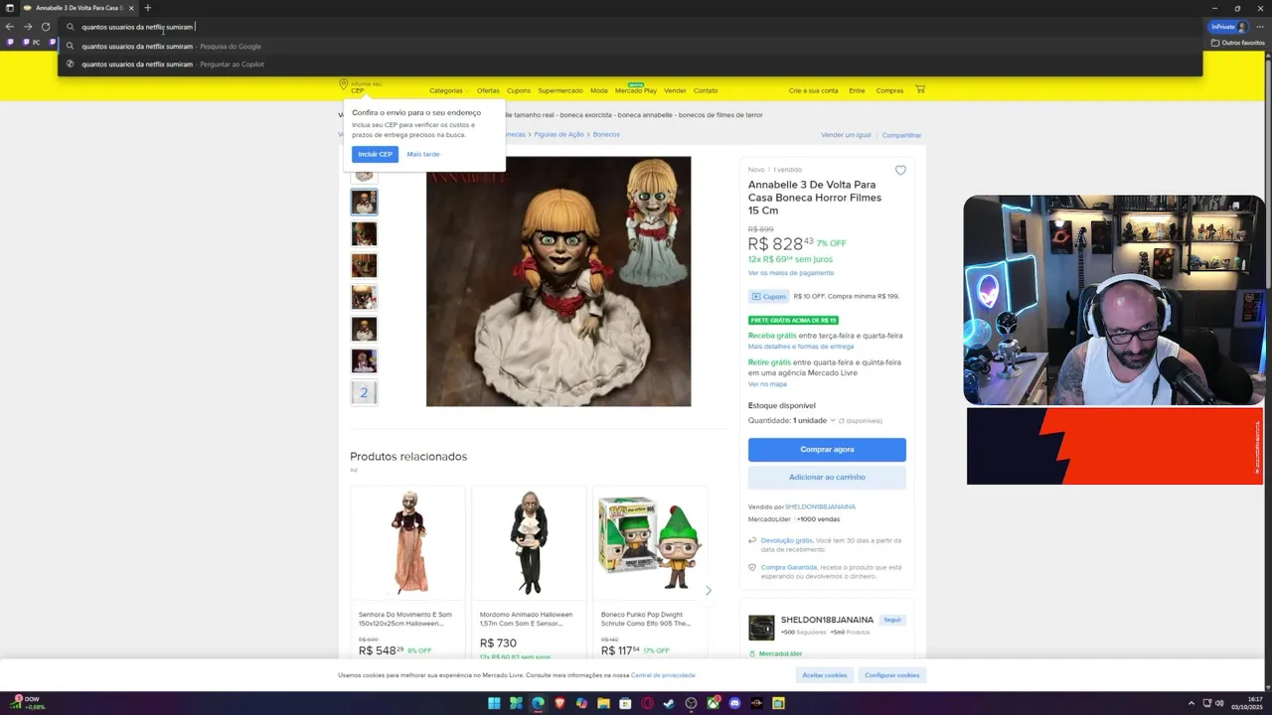Image resolution: width=1272 pixels, height=715 pixels.
Task: Add product to favorites with heart icon
Action: tap(900, 171)
